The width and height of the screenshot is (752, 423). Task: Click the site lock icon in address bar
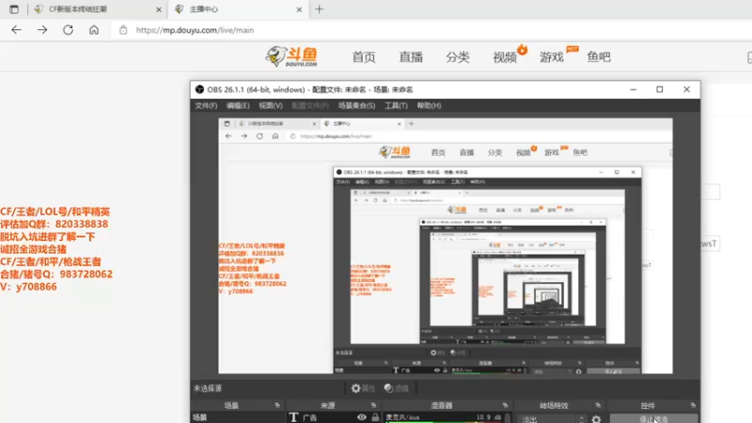[x=123, y=30]
